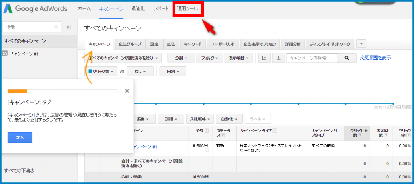Click the 次へ button in tooltip

(x=20, y=137)
